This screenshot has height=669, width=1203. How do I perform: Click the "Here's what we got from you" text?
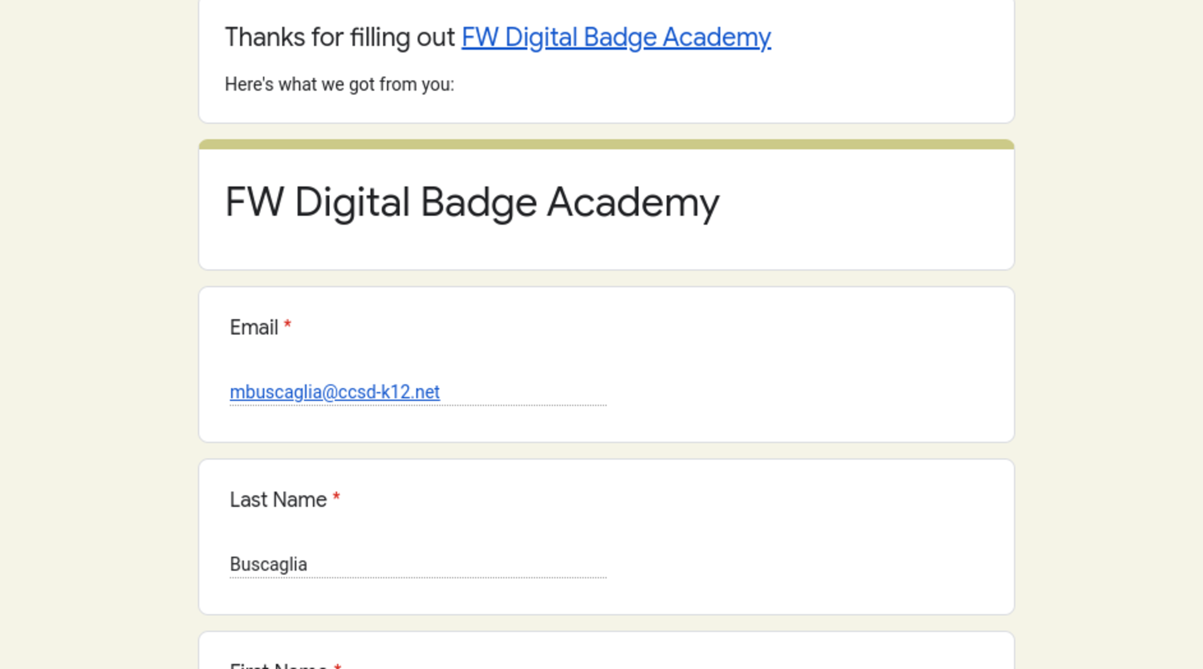[x=339, y=85]
